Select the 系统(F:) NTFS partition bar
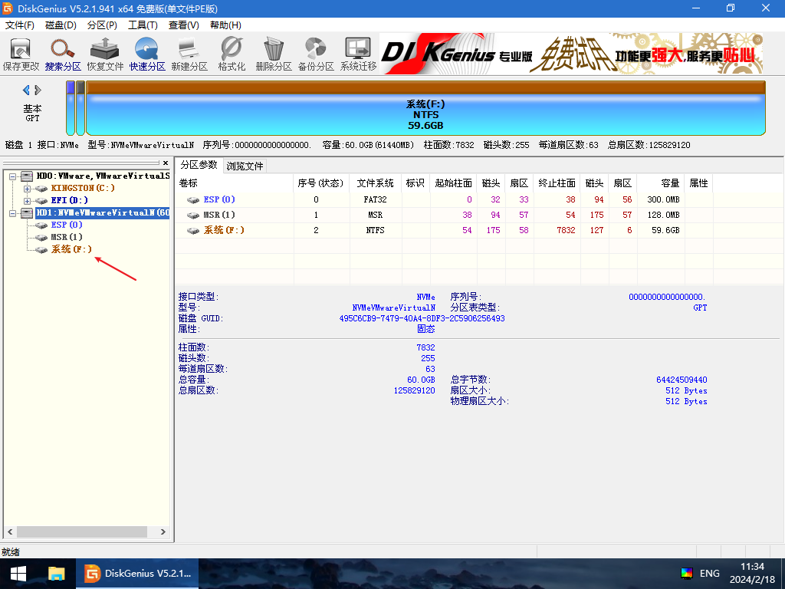 (425, 108)
